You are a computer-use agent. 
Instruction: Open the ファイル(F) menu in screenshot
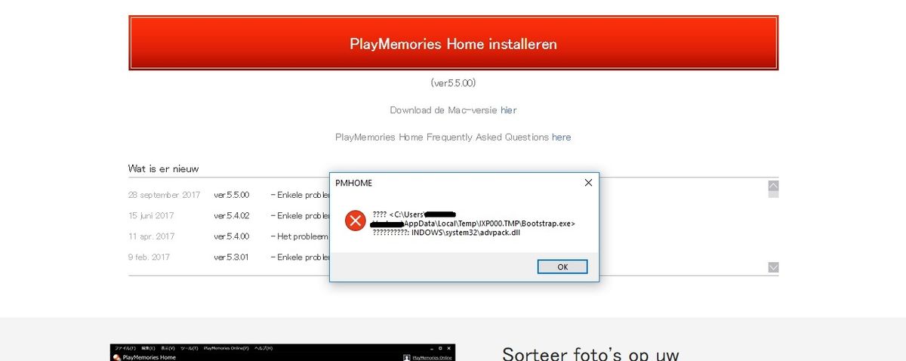click(125, 348)
